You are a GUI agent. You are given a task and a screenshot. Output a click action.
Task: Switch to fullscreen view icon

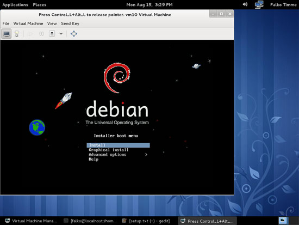tap(74, 34)
